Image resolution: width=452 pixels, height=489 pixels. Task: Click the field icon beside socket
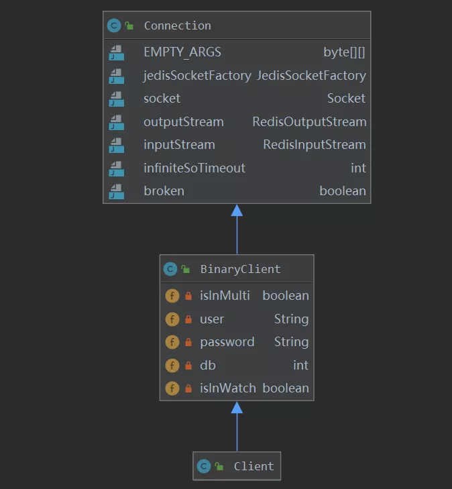tap(117, 99)
